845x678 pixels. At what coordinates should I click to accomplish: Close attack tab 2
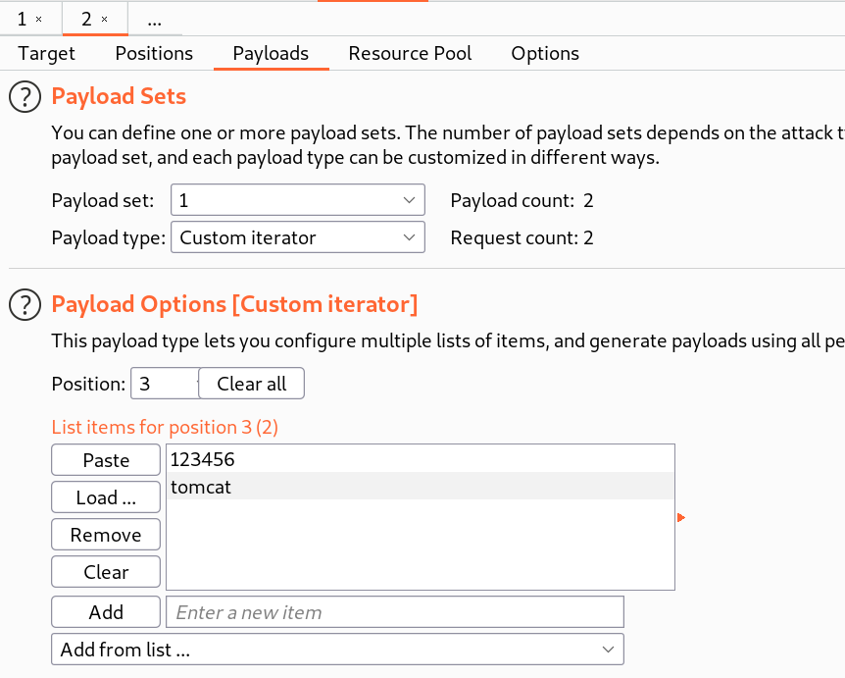[x=104, y=20]
